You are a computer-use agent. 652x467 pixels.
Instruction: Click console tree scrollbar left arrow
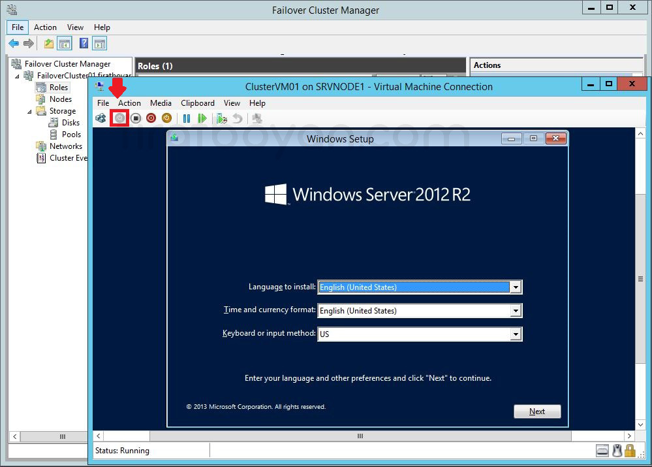click(14, 436)
